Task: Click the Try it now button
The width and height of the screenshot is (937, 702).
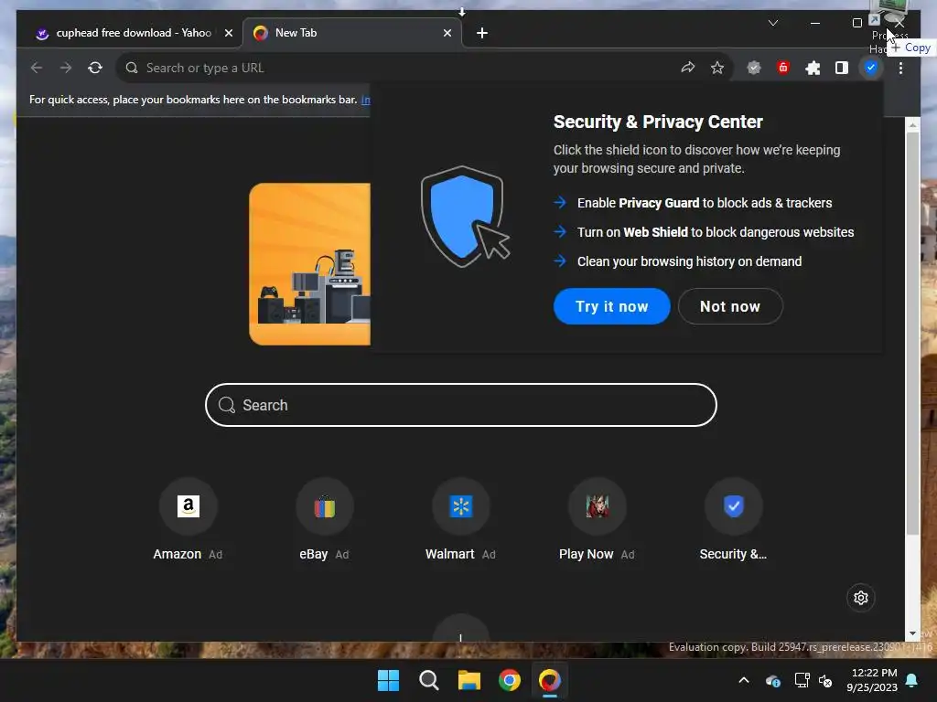Action: 611,306
